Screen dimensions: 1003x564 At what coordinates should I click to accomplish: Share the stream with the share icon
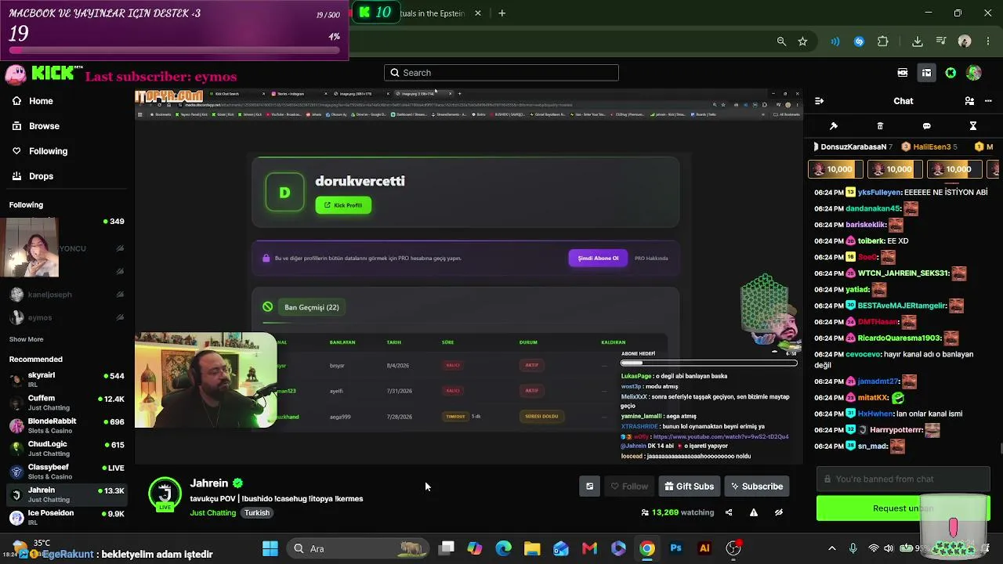coord(729,512)
